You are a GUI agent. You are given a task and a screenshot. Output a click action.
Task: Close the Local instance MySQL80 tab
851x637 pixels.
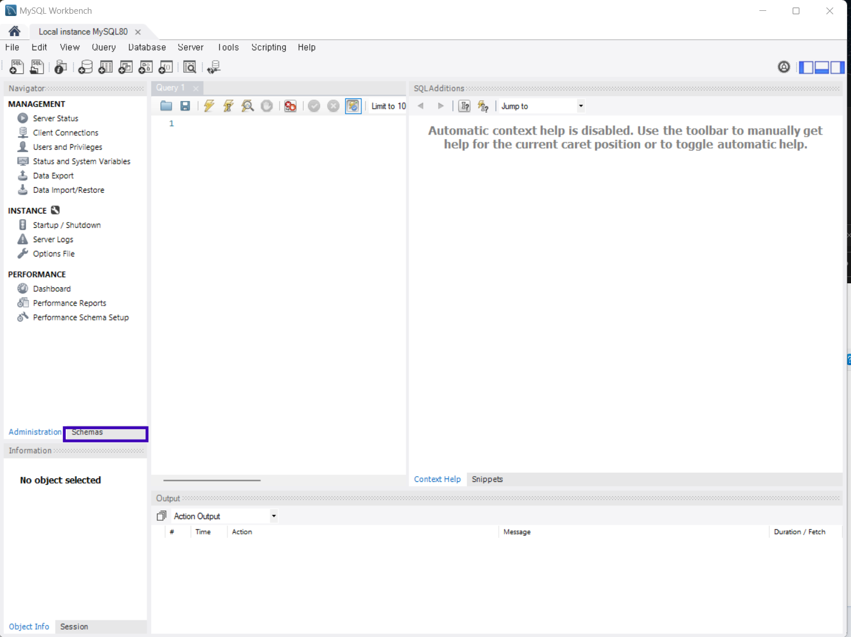pyautogui.click(x=138, y=32)
